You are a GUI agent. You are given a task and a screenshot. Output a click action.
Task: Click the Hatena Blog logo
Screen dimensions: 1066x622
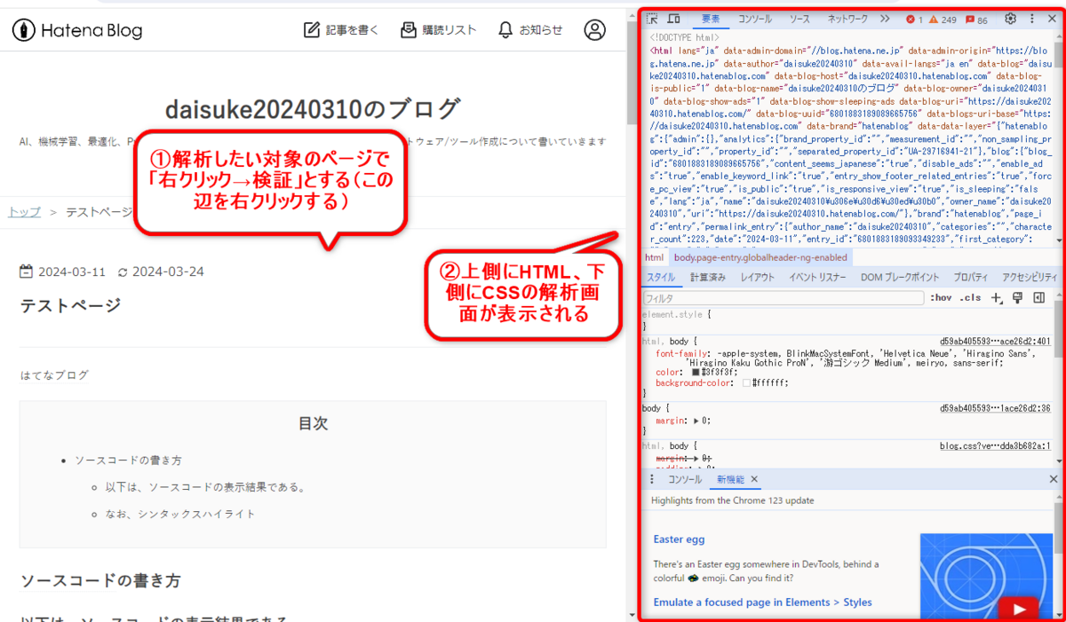(x=76, y=30)
